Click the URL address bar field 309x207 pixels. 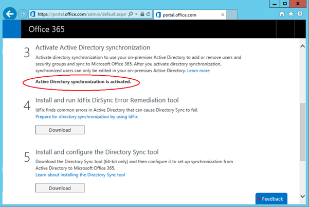77,14
